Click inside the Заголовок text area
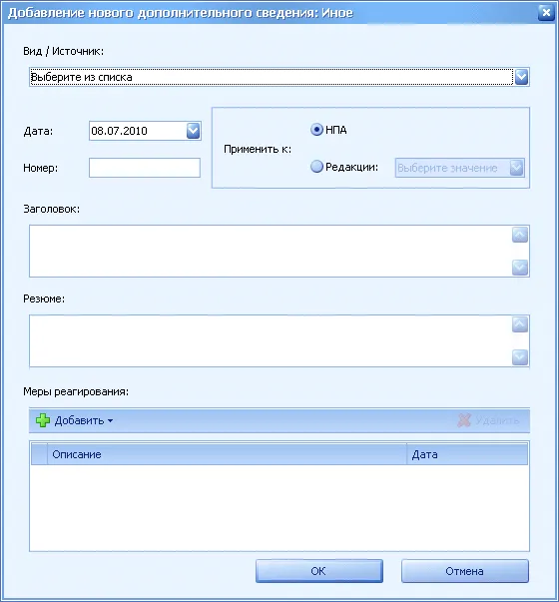The image size is (559, 602). click(x=271, y=252)
